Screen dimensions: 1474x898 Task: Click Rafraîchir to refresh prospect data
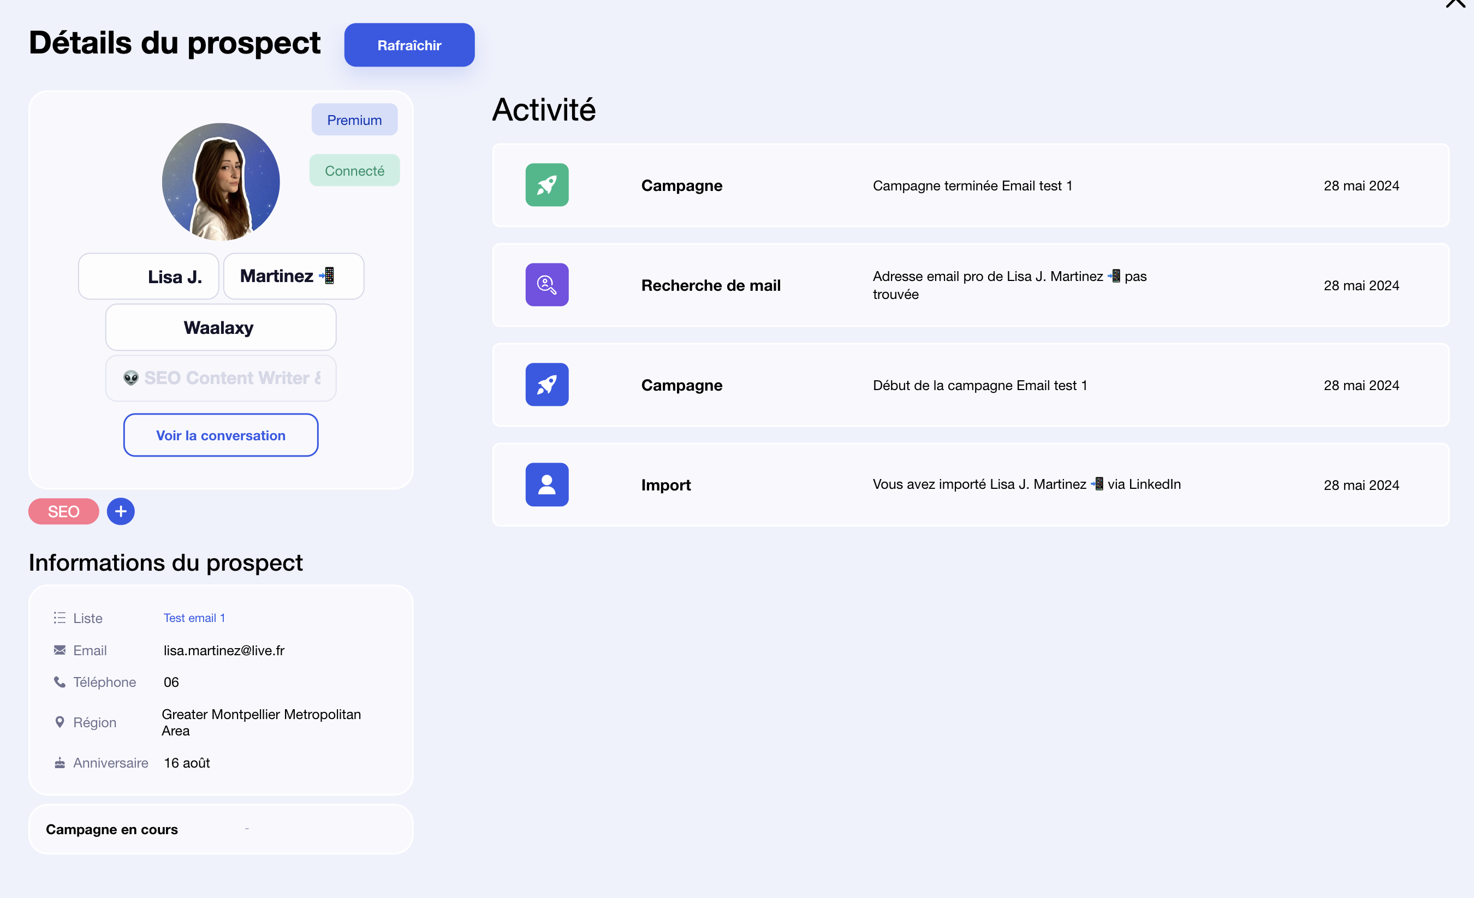(408, 45)
